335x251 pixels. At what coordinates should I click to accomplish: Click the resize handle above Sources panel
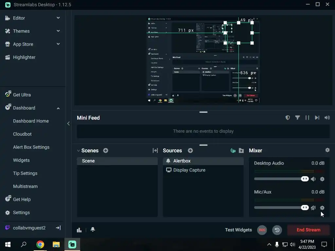tap(203, 145)
